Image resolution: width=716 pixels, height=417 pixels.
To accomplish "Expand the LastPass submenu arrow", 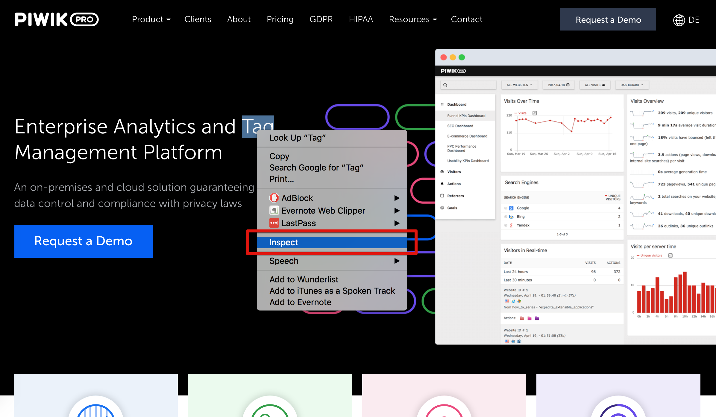I will [397, 223].
